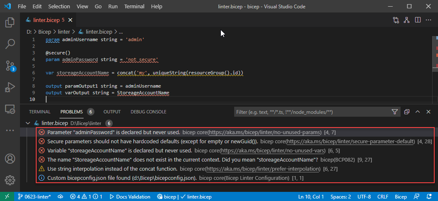The width and height of the screenshot is (438, 201).
Task: Open the Terminal menu
Action: pyautogui.click(x=134, y=7)
